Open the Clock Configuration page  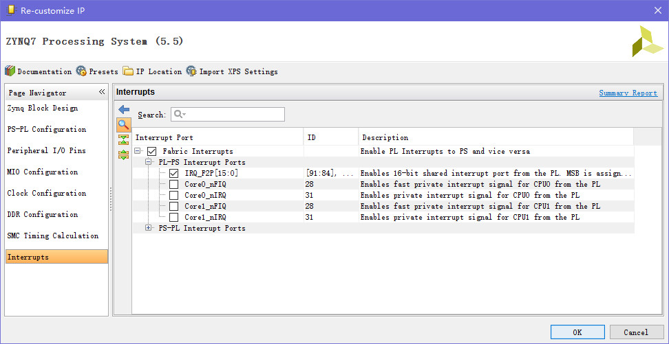pyautogui.click(x=46, y=194)
